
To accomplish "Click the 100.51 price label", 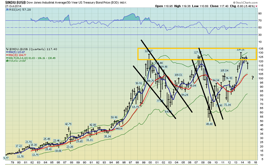I will pyautogui.click(x=178, y=75).
